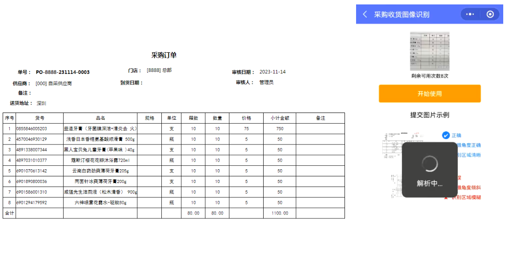Click delivery address 深圳
509x257 pixels.
point(41,104)
